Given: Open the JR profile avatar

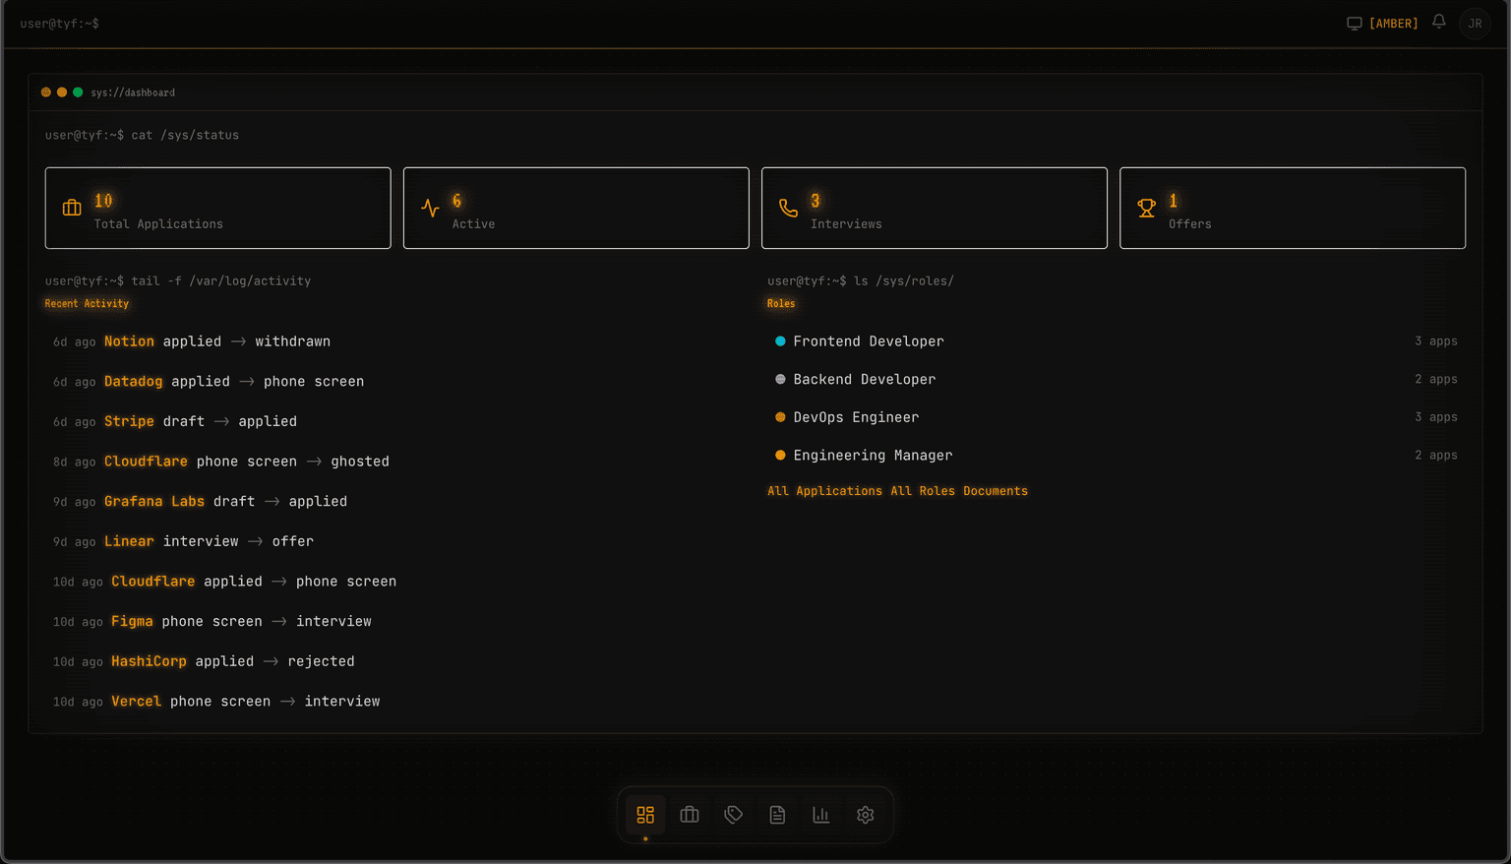Looking at the screenshot, I should (1475, 23).
